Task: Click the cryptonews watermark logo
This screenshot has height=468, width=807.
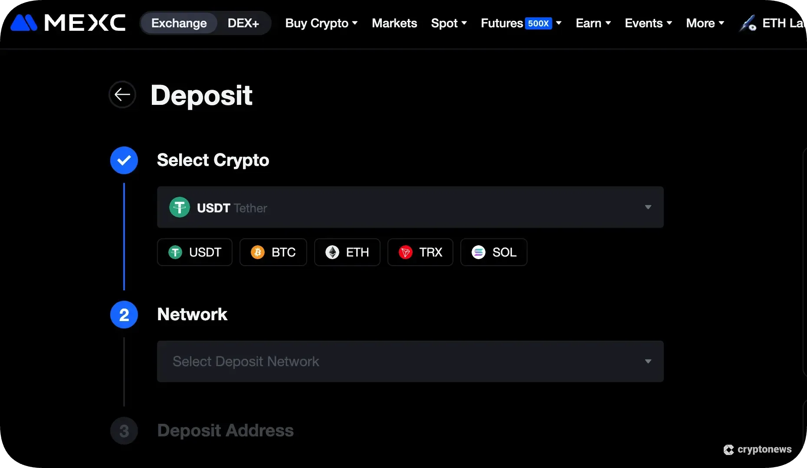Action: tap(728, 450)
